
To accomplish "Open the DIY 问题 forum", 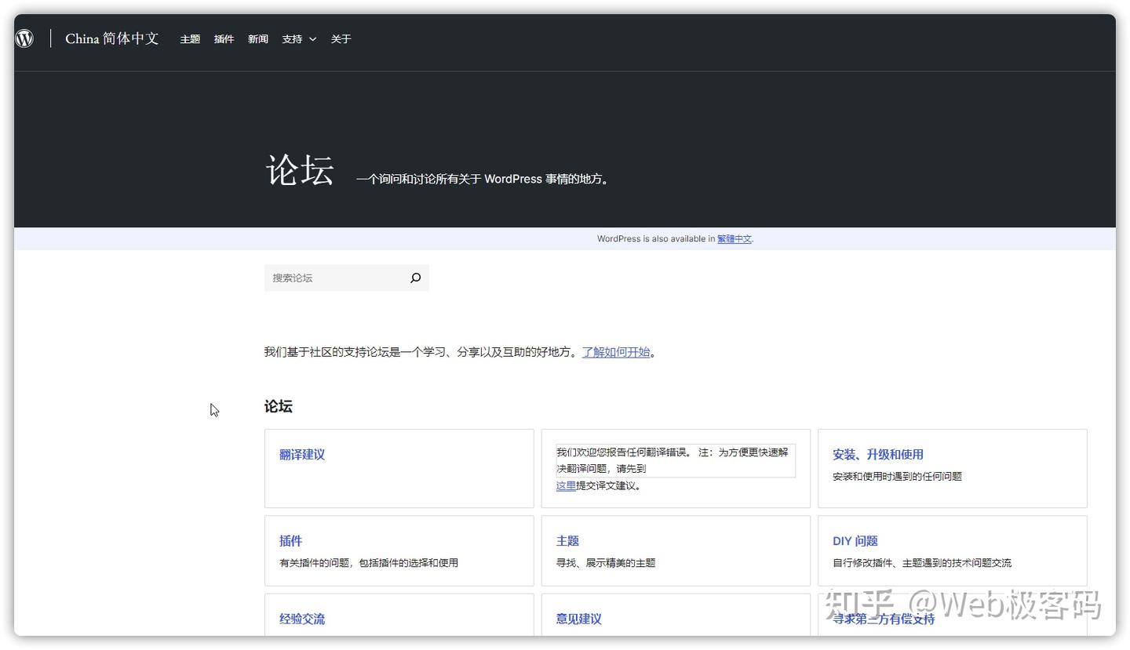I will point(855,541).
